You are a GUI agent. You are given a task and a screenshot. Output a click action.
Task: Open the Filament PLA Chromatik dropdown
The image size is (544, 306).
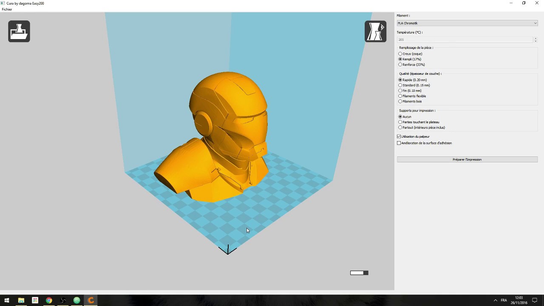click(467, 23)
